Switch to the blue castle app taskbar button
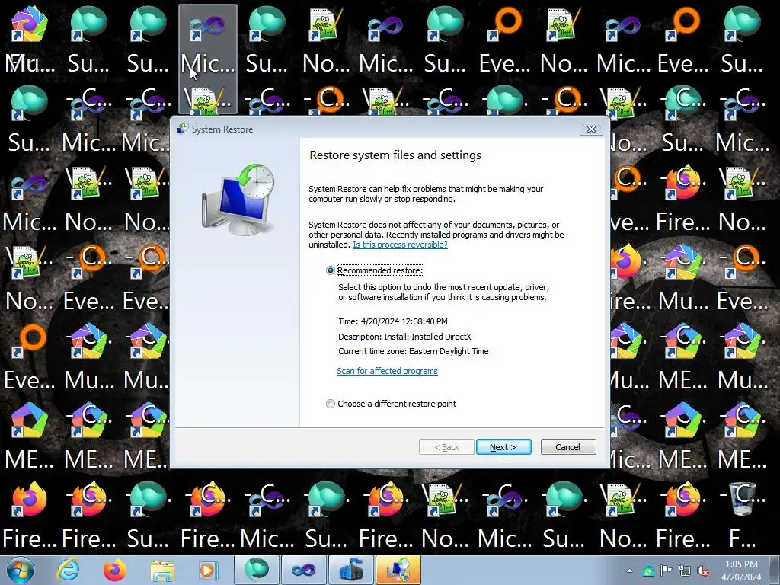This screenshot has width=780, height=585. (x=350, y=570)
